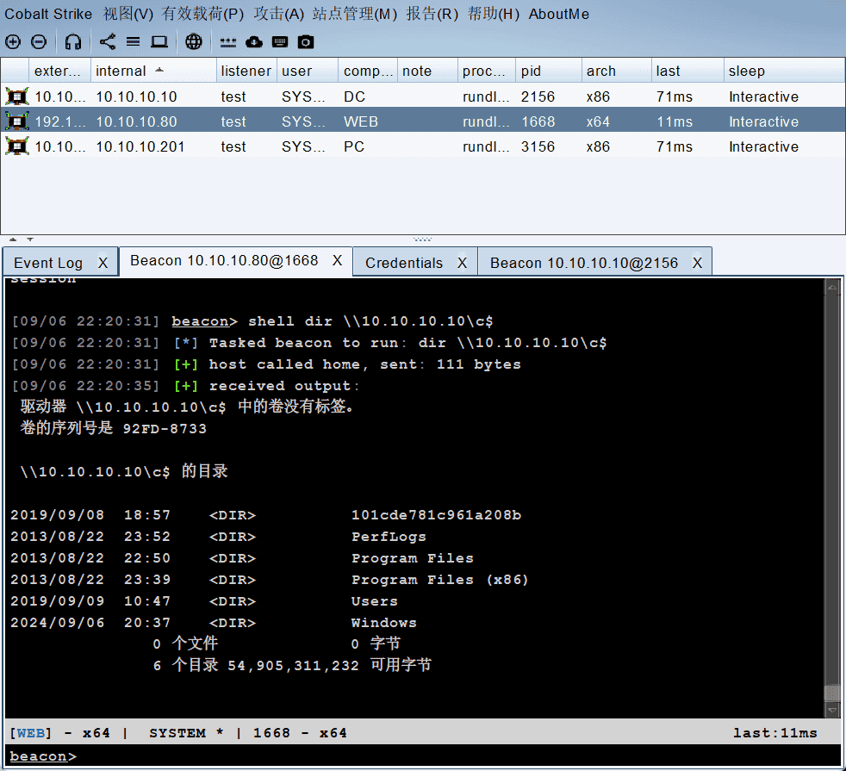Close the Event Log tab

click(x=103, y=264)
